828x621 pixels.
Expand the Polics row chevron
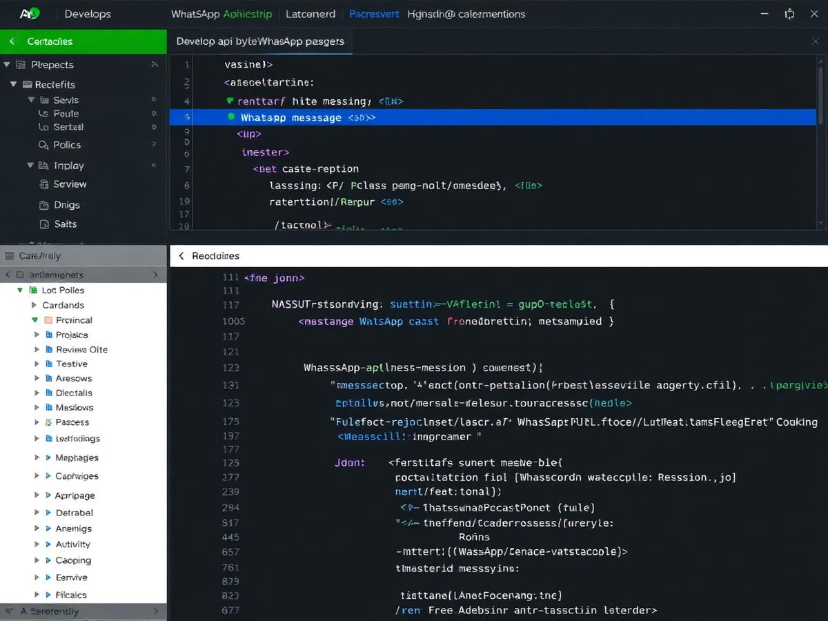click(x=154, y=145)
